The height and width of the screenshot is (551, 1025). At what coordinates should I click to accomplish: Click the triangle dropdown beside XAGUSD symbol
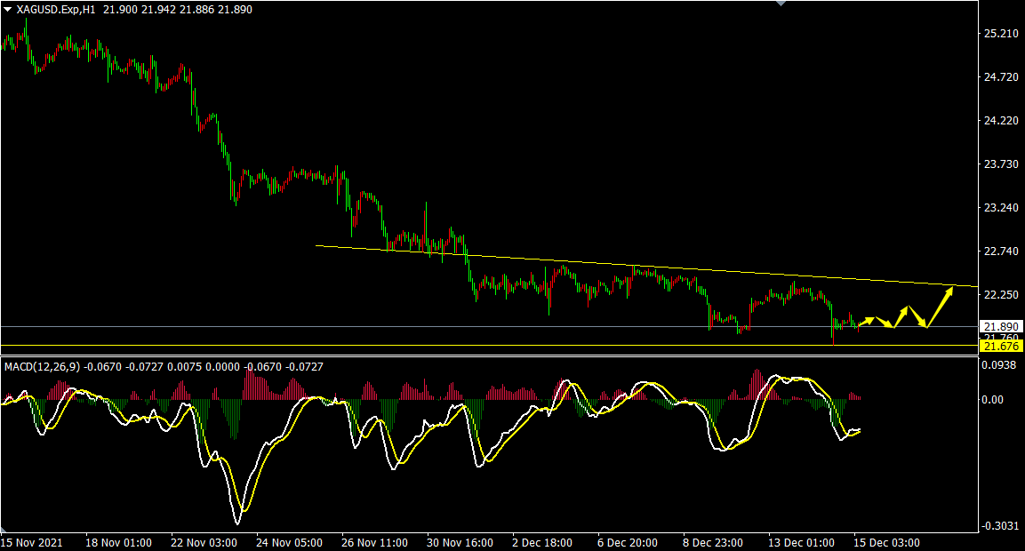pos(7,10)
